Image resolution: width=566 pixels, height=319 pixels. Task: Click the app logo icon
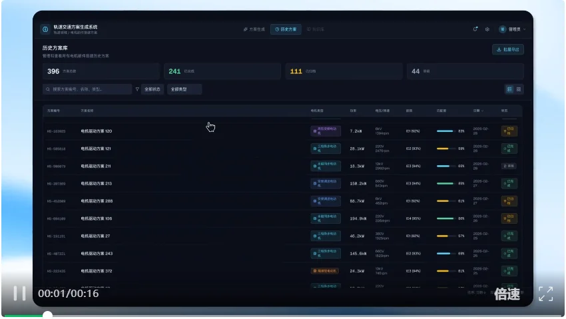[45, 29]
